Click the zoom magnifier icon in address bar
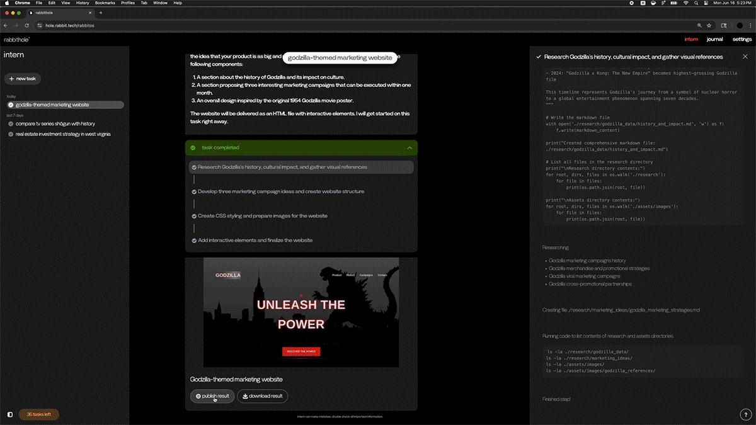The image size is (756, 425). pyautogui.click(x=699, y=25)
